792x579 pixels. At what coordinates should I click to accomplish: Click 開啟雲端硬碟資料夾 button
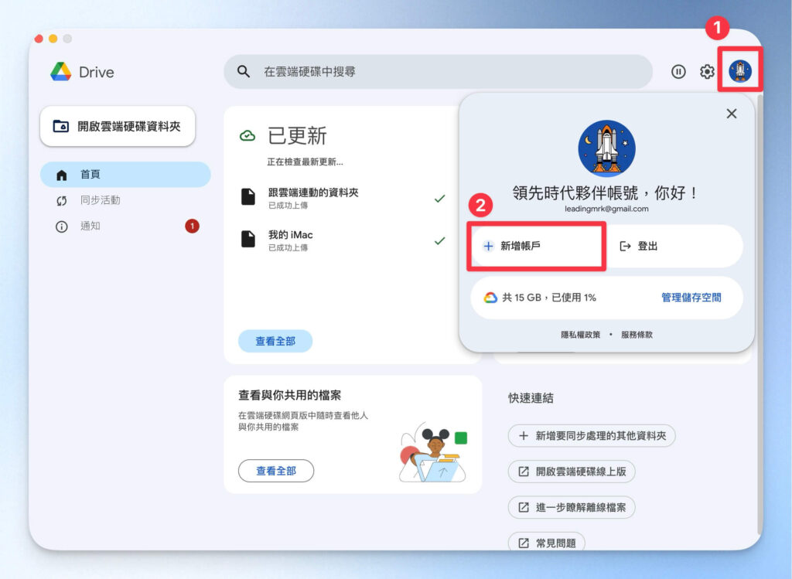tap(118, 126)
